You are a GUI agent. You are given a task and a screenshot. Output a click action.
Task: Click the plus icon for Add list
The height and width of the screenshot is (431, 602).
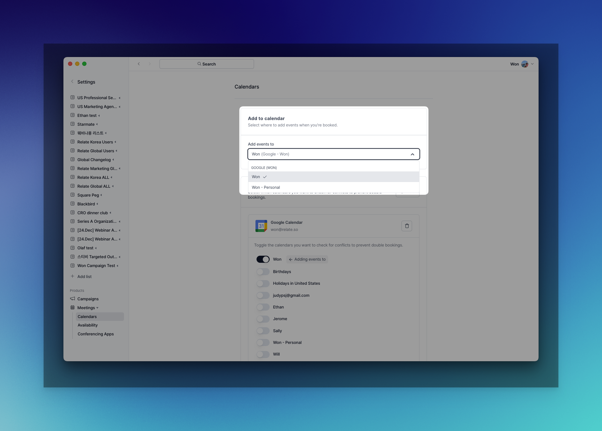click(x=72, y=276)
